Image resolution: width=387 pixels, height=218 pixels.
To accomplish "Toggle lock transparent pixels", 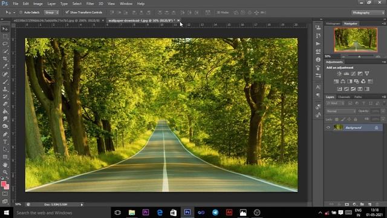I will click(337, 119).
